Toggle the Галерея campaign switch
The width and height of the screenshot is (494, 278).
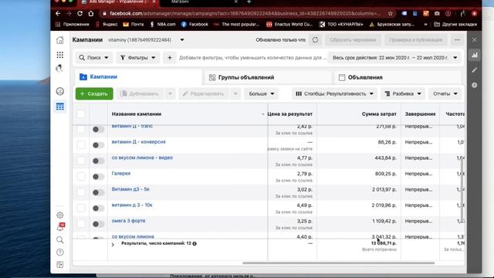tap(98, 177)
